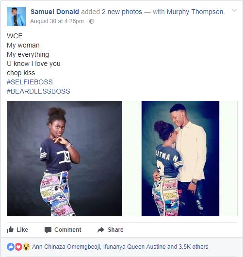243x257 pixels.
Task: Click the Like button text
Action: tap(22, 230)
